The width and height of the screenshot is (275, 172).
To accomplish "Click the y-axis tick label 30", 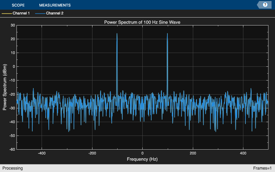I will 13,25.
